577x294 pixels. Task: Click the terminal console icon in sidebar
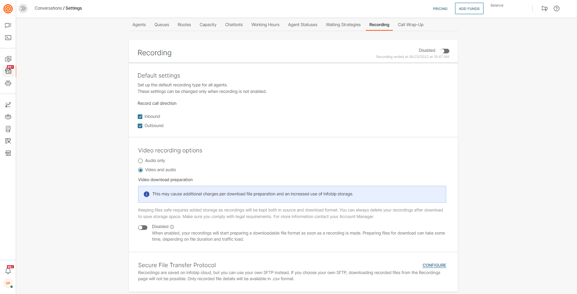click(8, 38)
